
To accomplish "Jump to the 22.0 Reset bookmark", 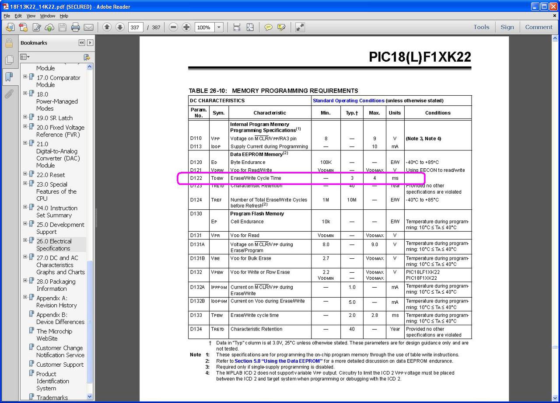I will [x=51, y=175].
